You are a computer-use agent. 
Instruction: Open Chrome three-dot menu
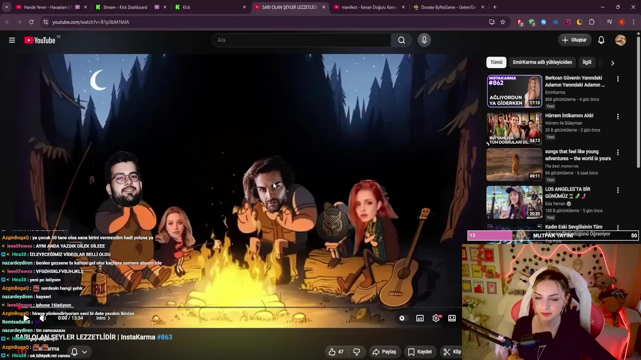click(x=633, y=22)
